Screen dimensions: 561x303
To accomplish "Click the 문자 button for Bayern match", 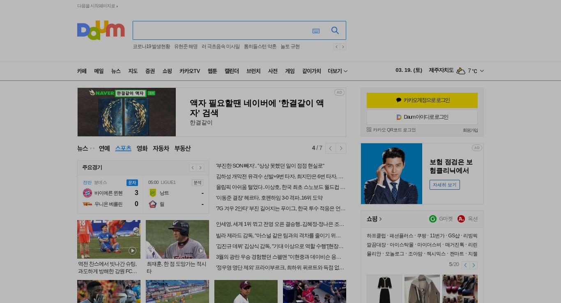I will 132,183.
